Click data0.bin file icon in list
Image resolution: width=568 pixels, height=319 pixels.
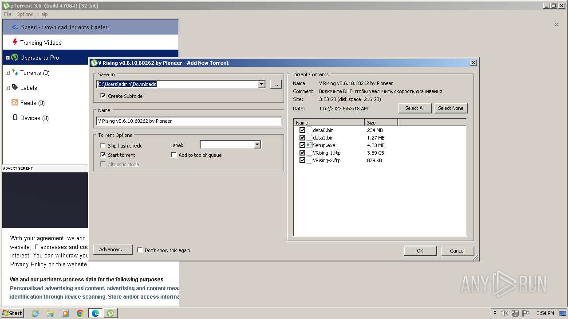coord(309,130)
